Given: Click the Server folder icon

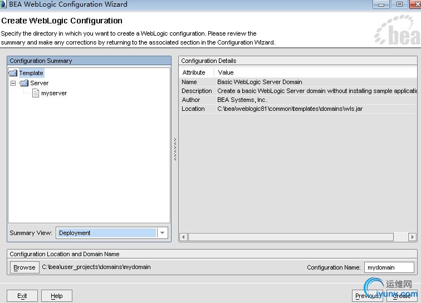Looking at the screenshot, I should [x=24, y=83].
